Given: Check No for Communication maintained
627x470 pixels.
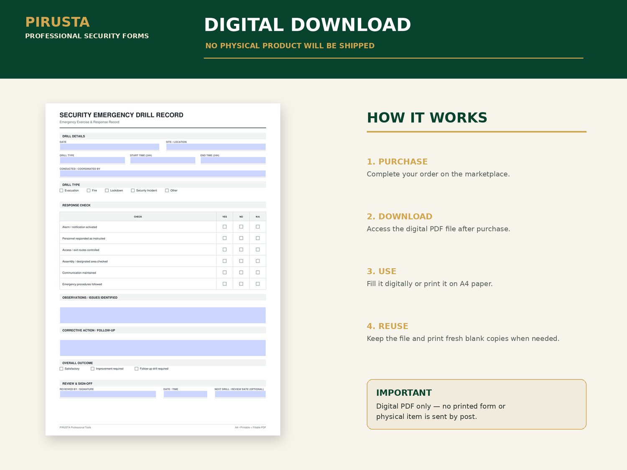Looking at the screenshot, I should tap(241, 272).
